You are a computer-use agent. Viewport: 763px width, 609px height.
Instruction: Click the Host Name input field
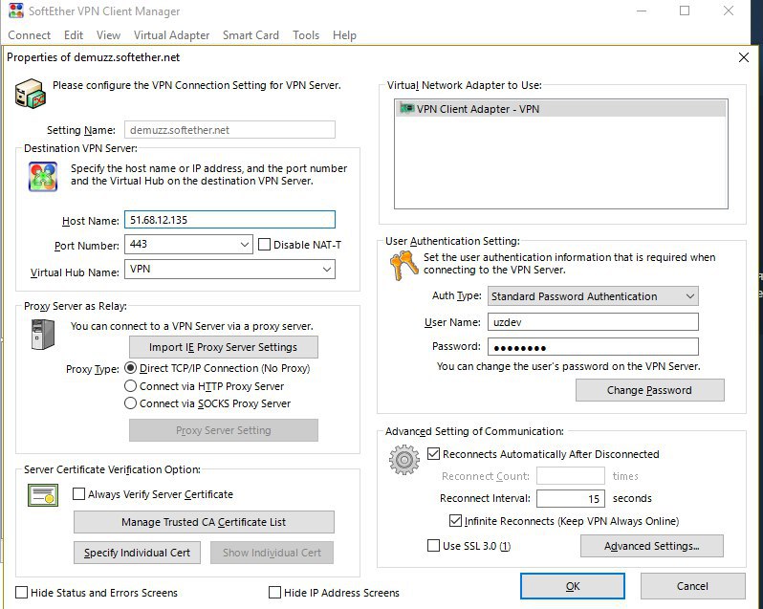229,220
